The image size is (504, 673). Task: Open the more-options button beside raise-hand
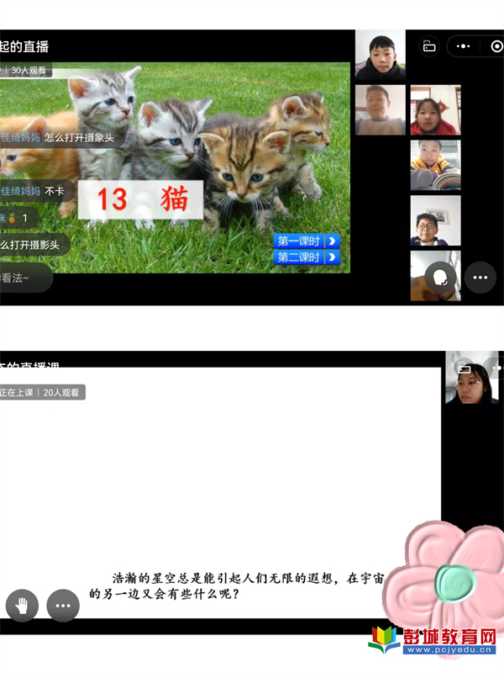(x=63, y=606)
